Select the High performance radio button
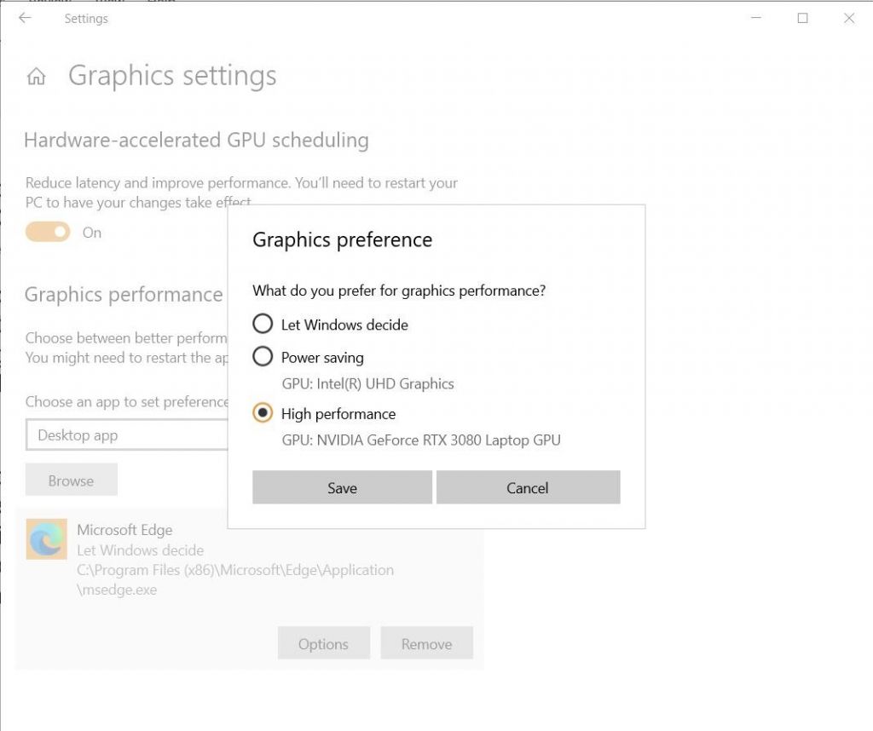The height and width of the screenshot is (731, 873). pos(263,413)
